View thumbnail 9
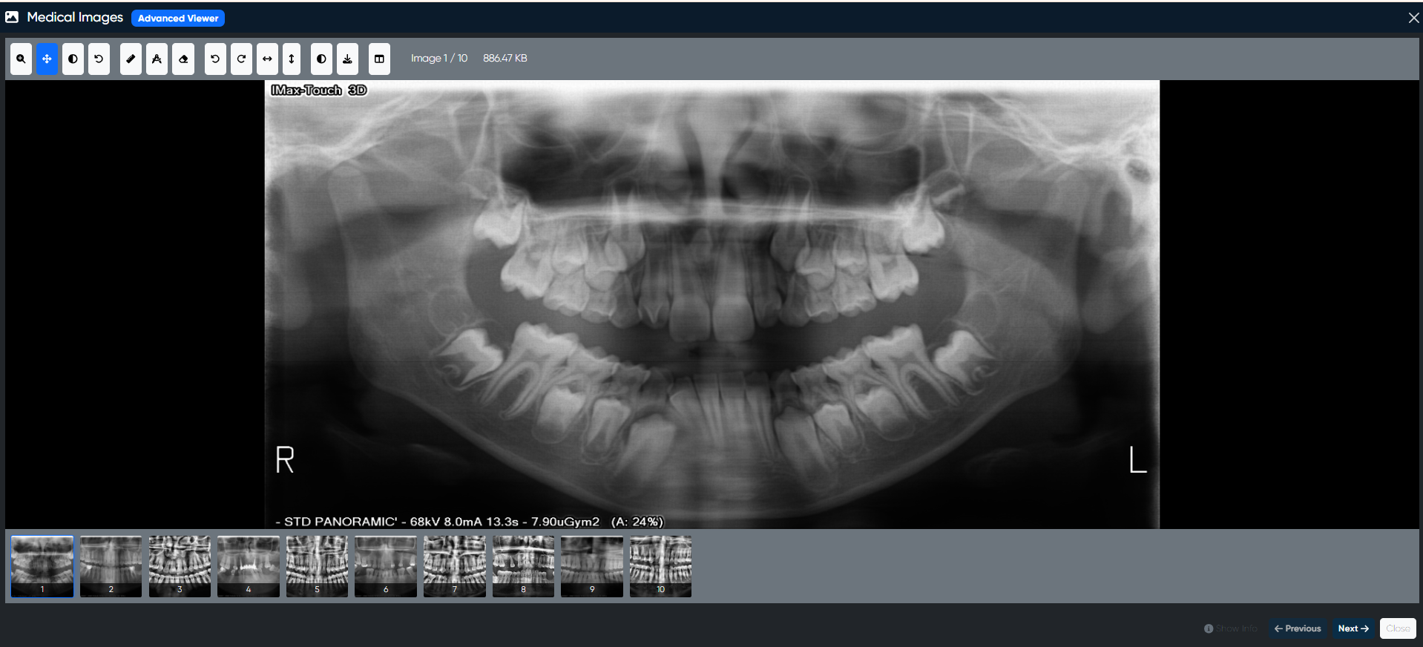Viewport: 1423px width, 647px height. [x=592, y=567]
